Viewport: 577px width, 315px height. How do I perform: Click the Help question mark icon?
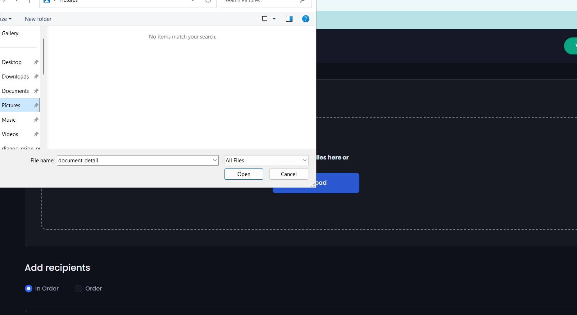tap(305, 19)
